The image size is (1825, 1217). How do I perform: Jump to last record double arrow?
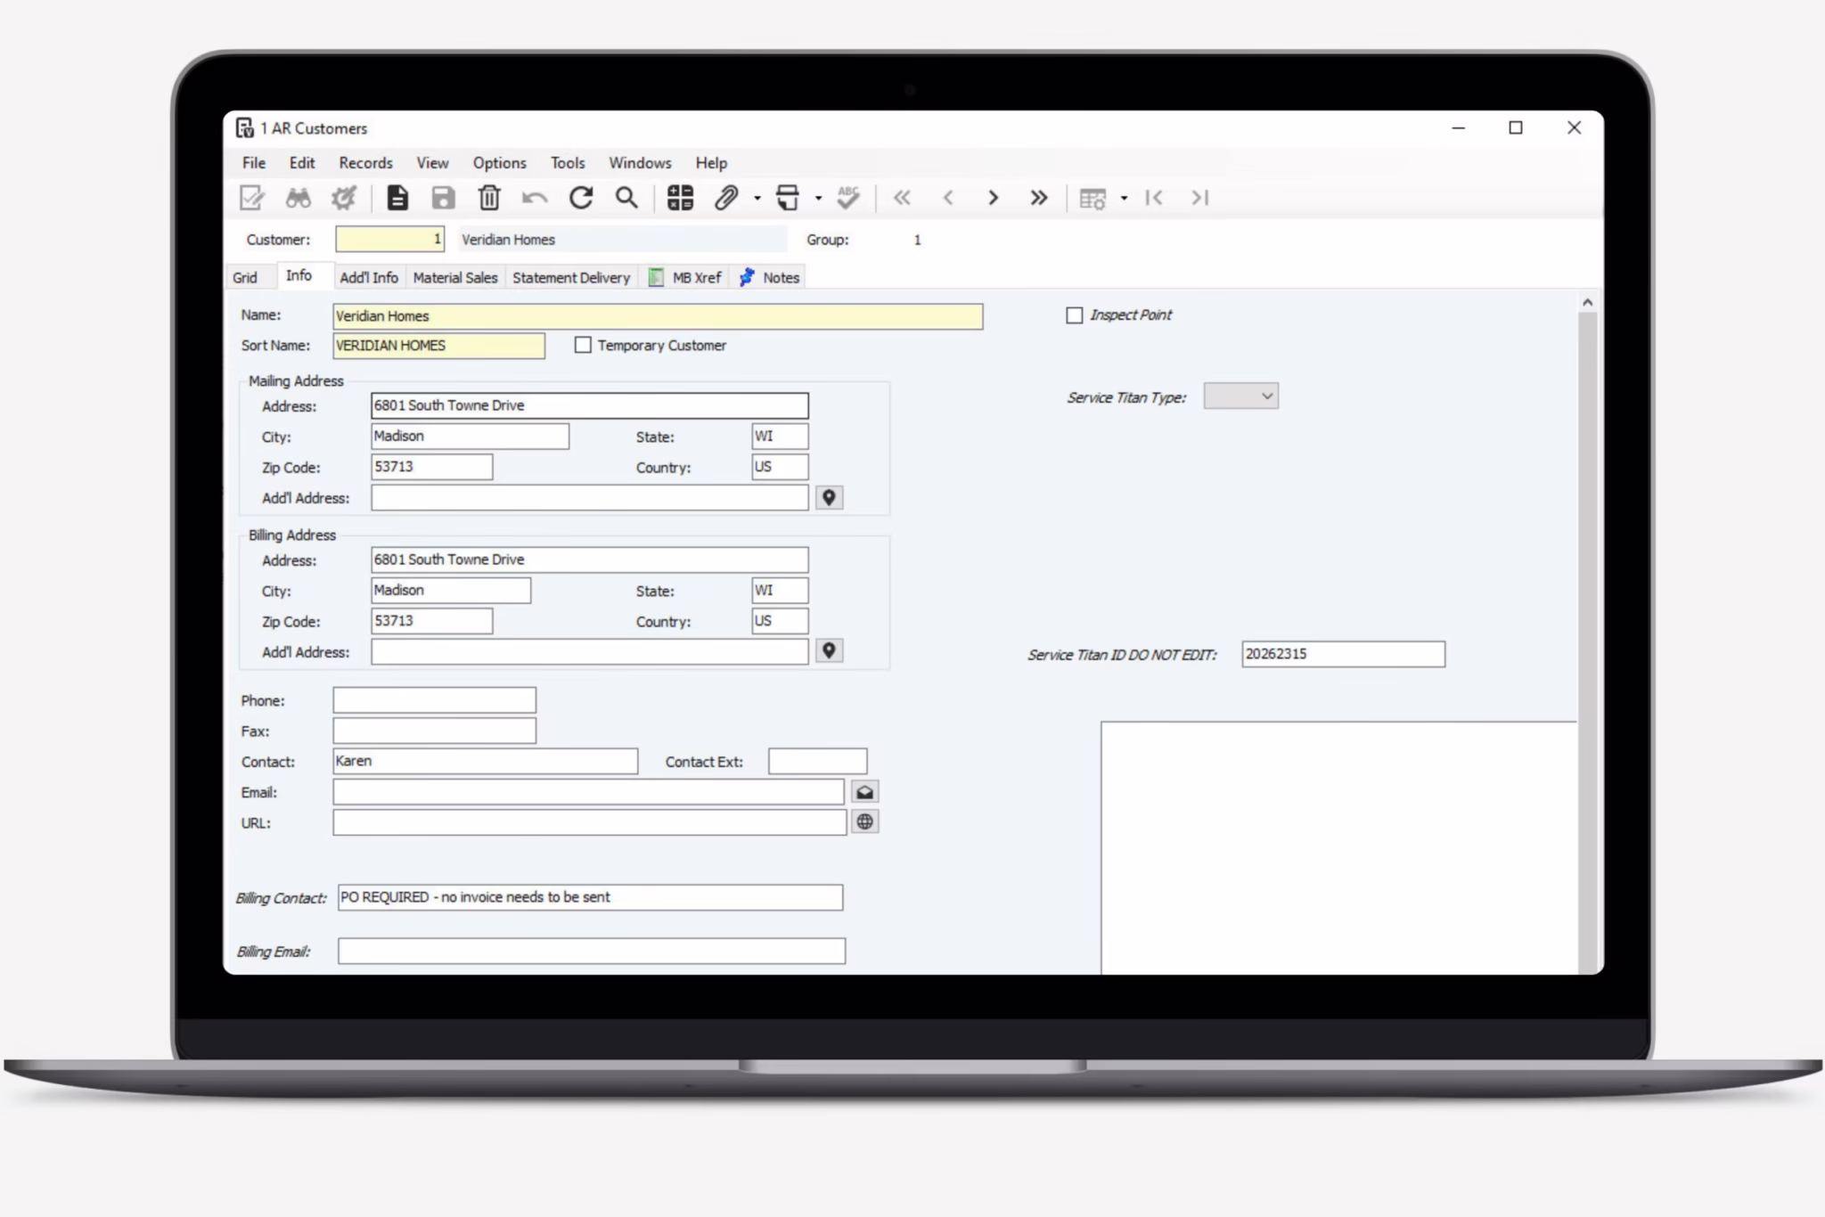[x=1038, y=198]
